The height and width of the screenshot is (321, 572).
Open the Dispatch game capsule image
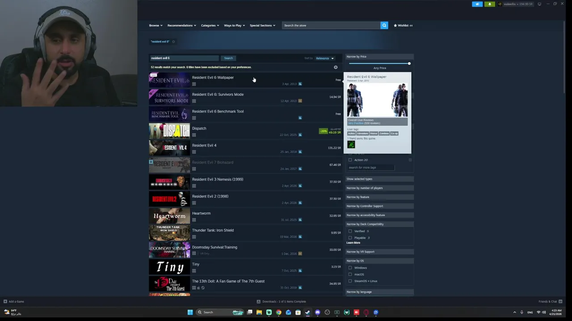(169, 131)
